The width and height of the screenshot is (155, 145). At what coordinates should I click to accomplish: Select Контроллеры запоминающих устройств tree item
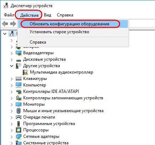[x=63, y=98]
